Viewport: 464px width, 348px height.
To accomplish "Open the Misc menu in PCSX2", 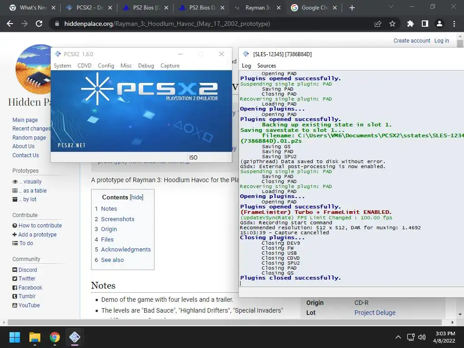I will click(126, 66).
